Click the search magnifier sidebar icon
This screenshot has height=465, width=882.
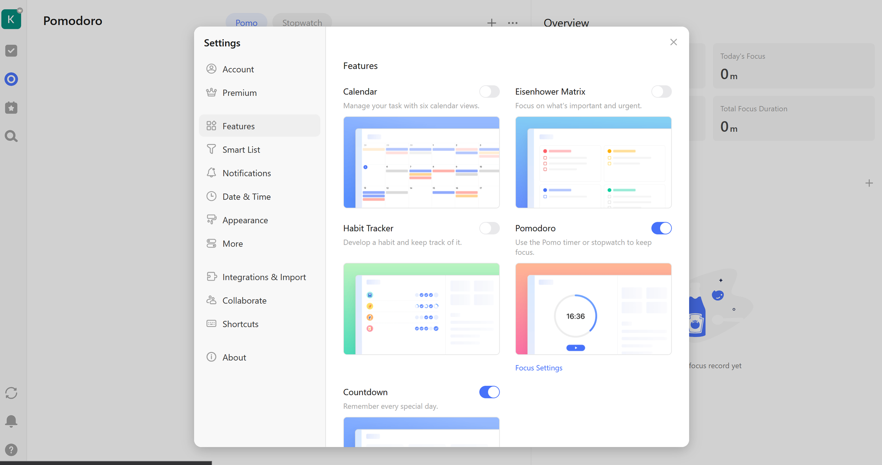pyautogui.click(x=11, y=136)
